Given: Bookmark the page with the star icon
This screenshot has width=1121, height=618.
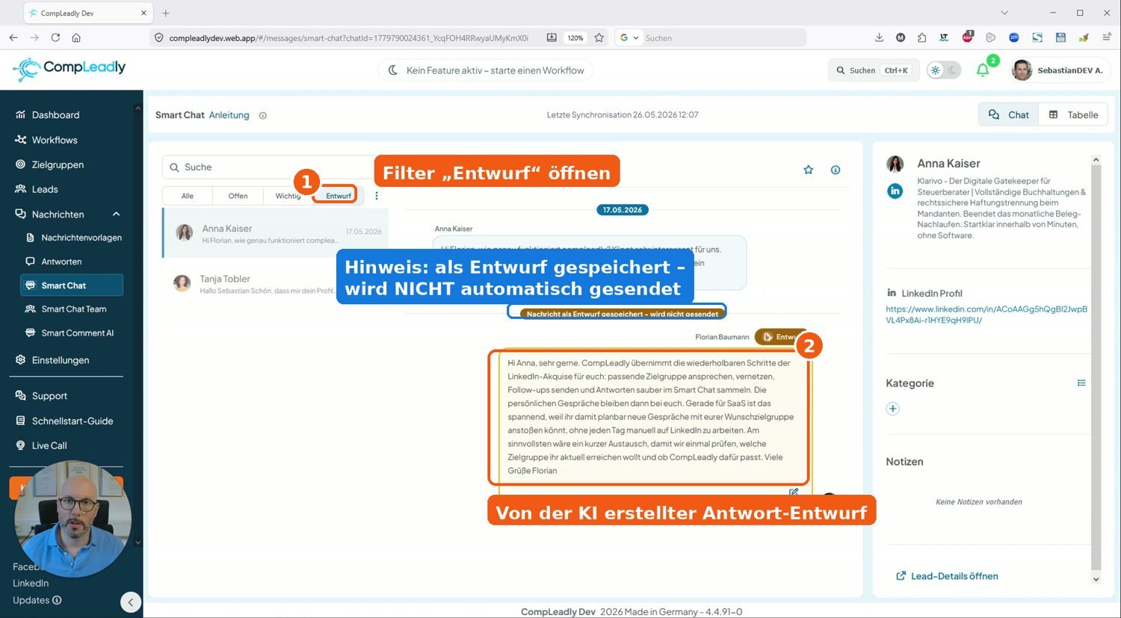Looking at the screenshot, I should click(599, 37).
